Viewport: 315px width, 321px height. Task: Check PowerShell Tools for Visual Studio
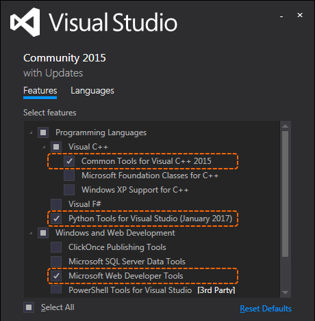(x=56, y=290)
